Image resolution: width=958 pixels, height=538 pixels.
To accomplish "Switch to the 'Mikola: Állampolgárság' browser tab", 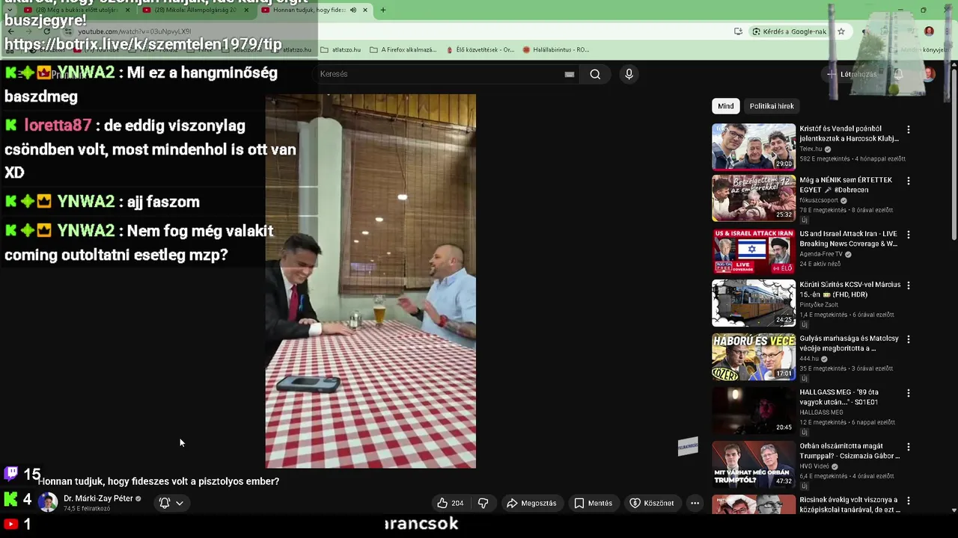I will pyautogui.click(x=196, y=10).
